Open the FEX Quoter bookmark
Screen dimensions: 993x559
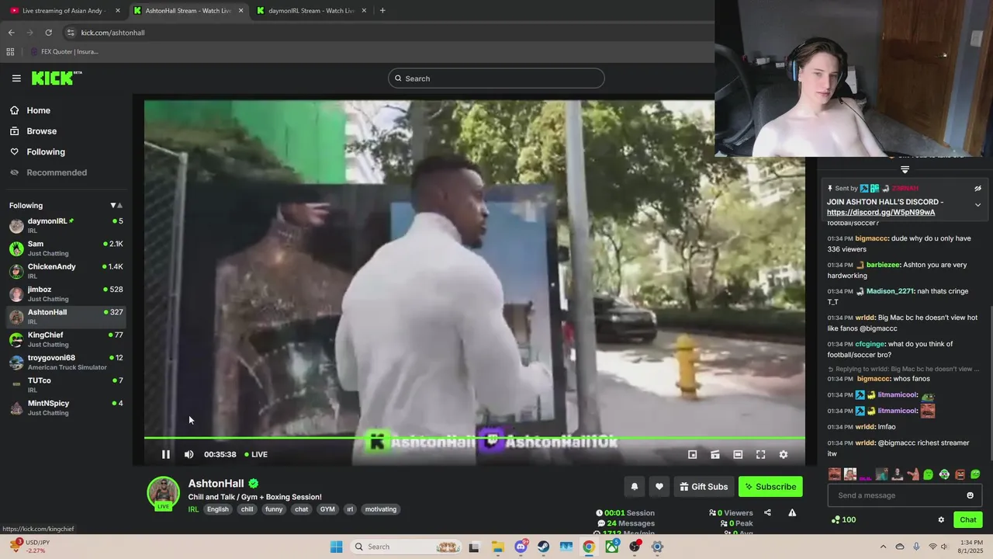(64, 52)
